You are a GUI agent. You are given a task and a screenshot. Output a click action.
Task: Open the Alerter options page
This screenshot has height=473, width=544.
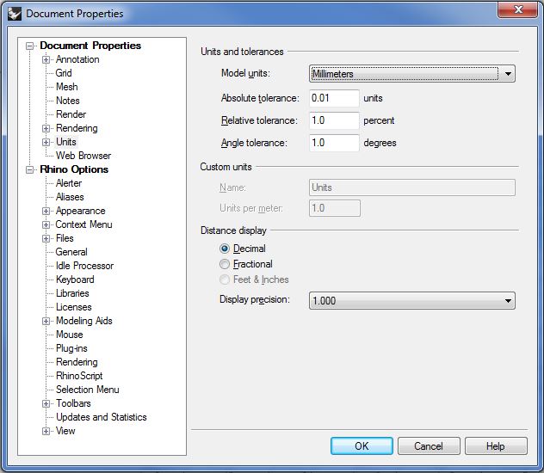coord(69,183)
